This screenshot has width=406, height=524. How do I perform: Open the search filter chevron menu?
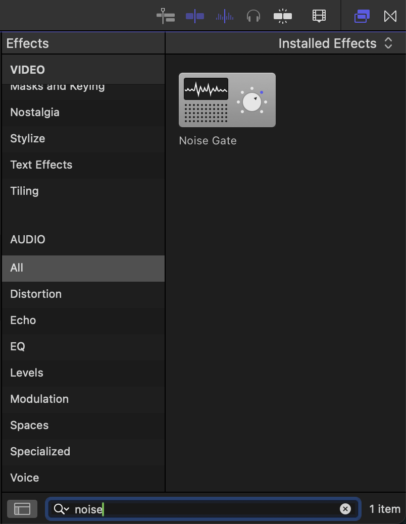point(66,509)
